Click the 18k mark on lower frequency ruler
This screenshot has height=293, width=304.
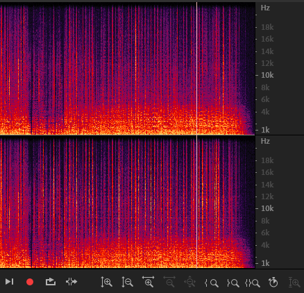[x=267, y=160]
